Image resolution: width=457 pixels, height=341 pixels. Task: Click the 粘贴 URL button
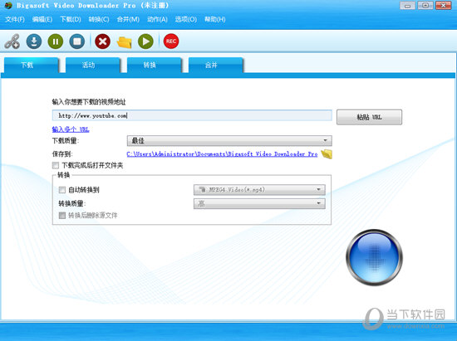pos(369,117)
